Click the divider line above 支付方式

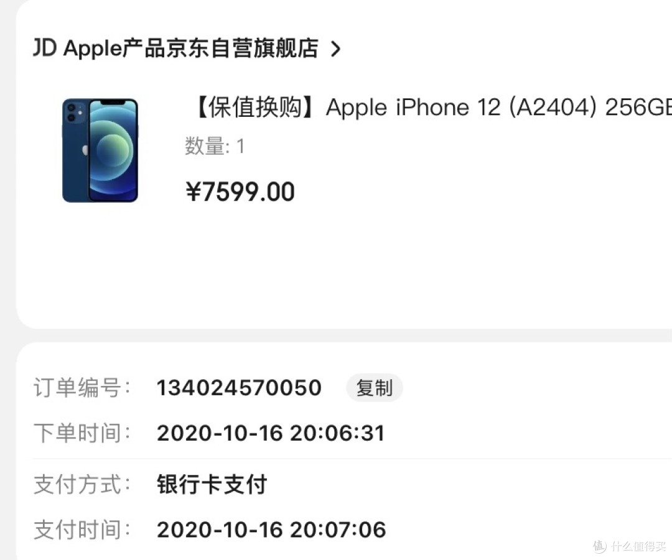click(352, 459)
